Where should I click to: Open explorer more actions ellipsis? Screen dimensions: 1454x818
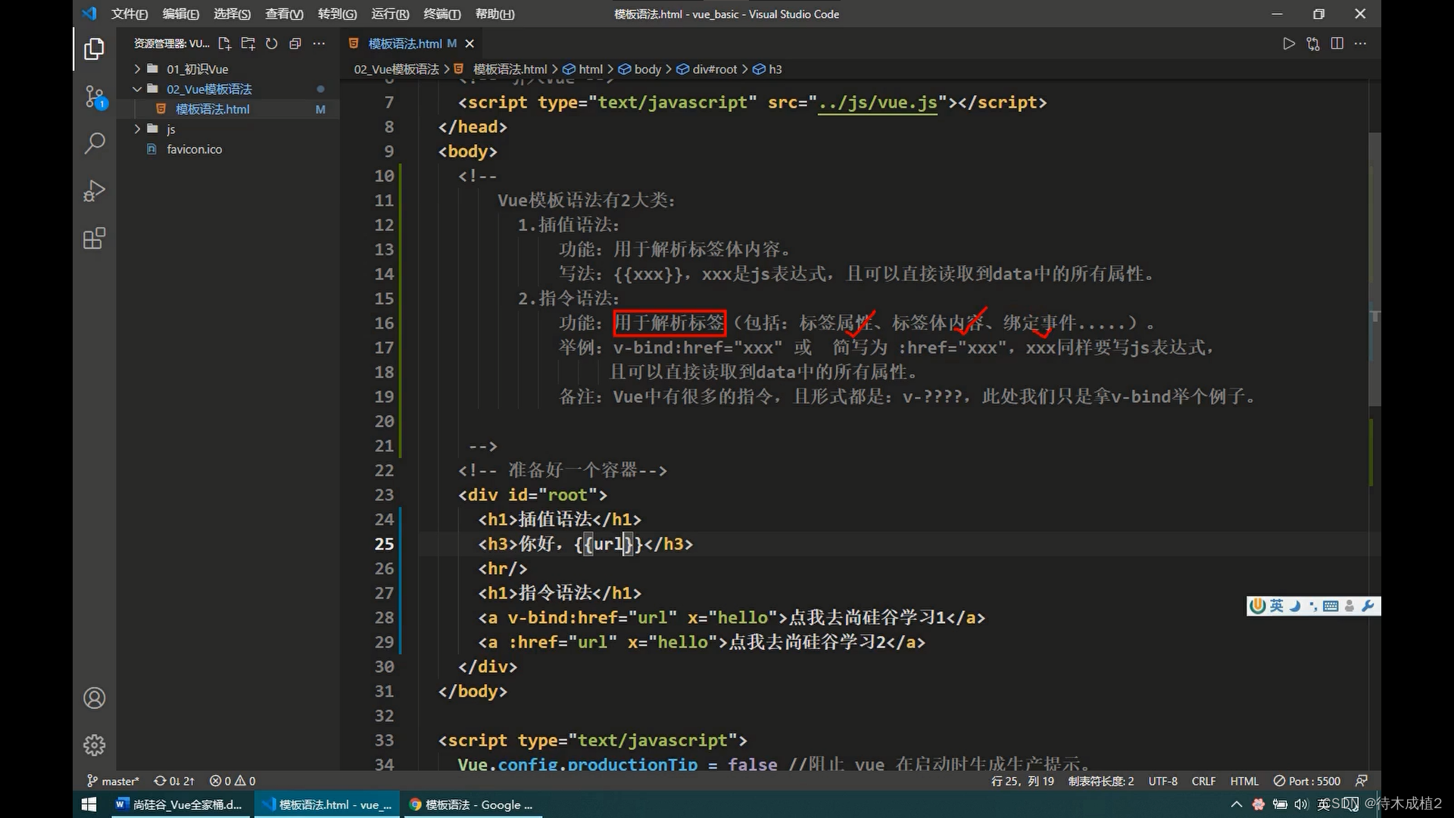319,43
